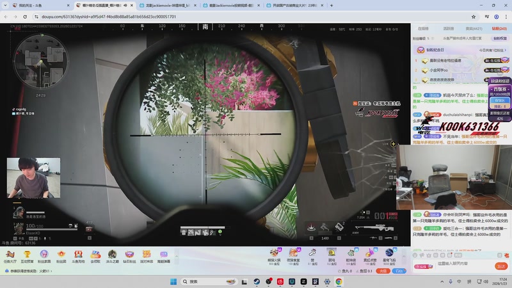Open Chrome from the Windows taskbar
The height and width of the screenshot is (288, 512).
[339, 282]
